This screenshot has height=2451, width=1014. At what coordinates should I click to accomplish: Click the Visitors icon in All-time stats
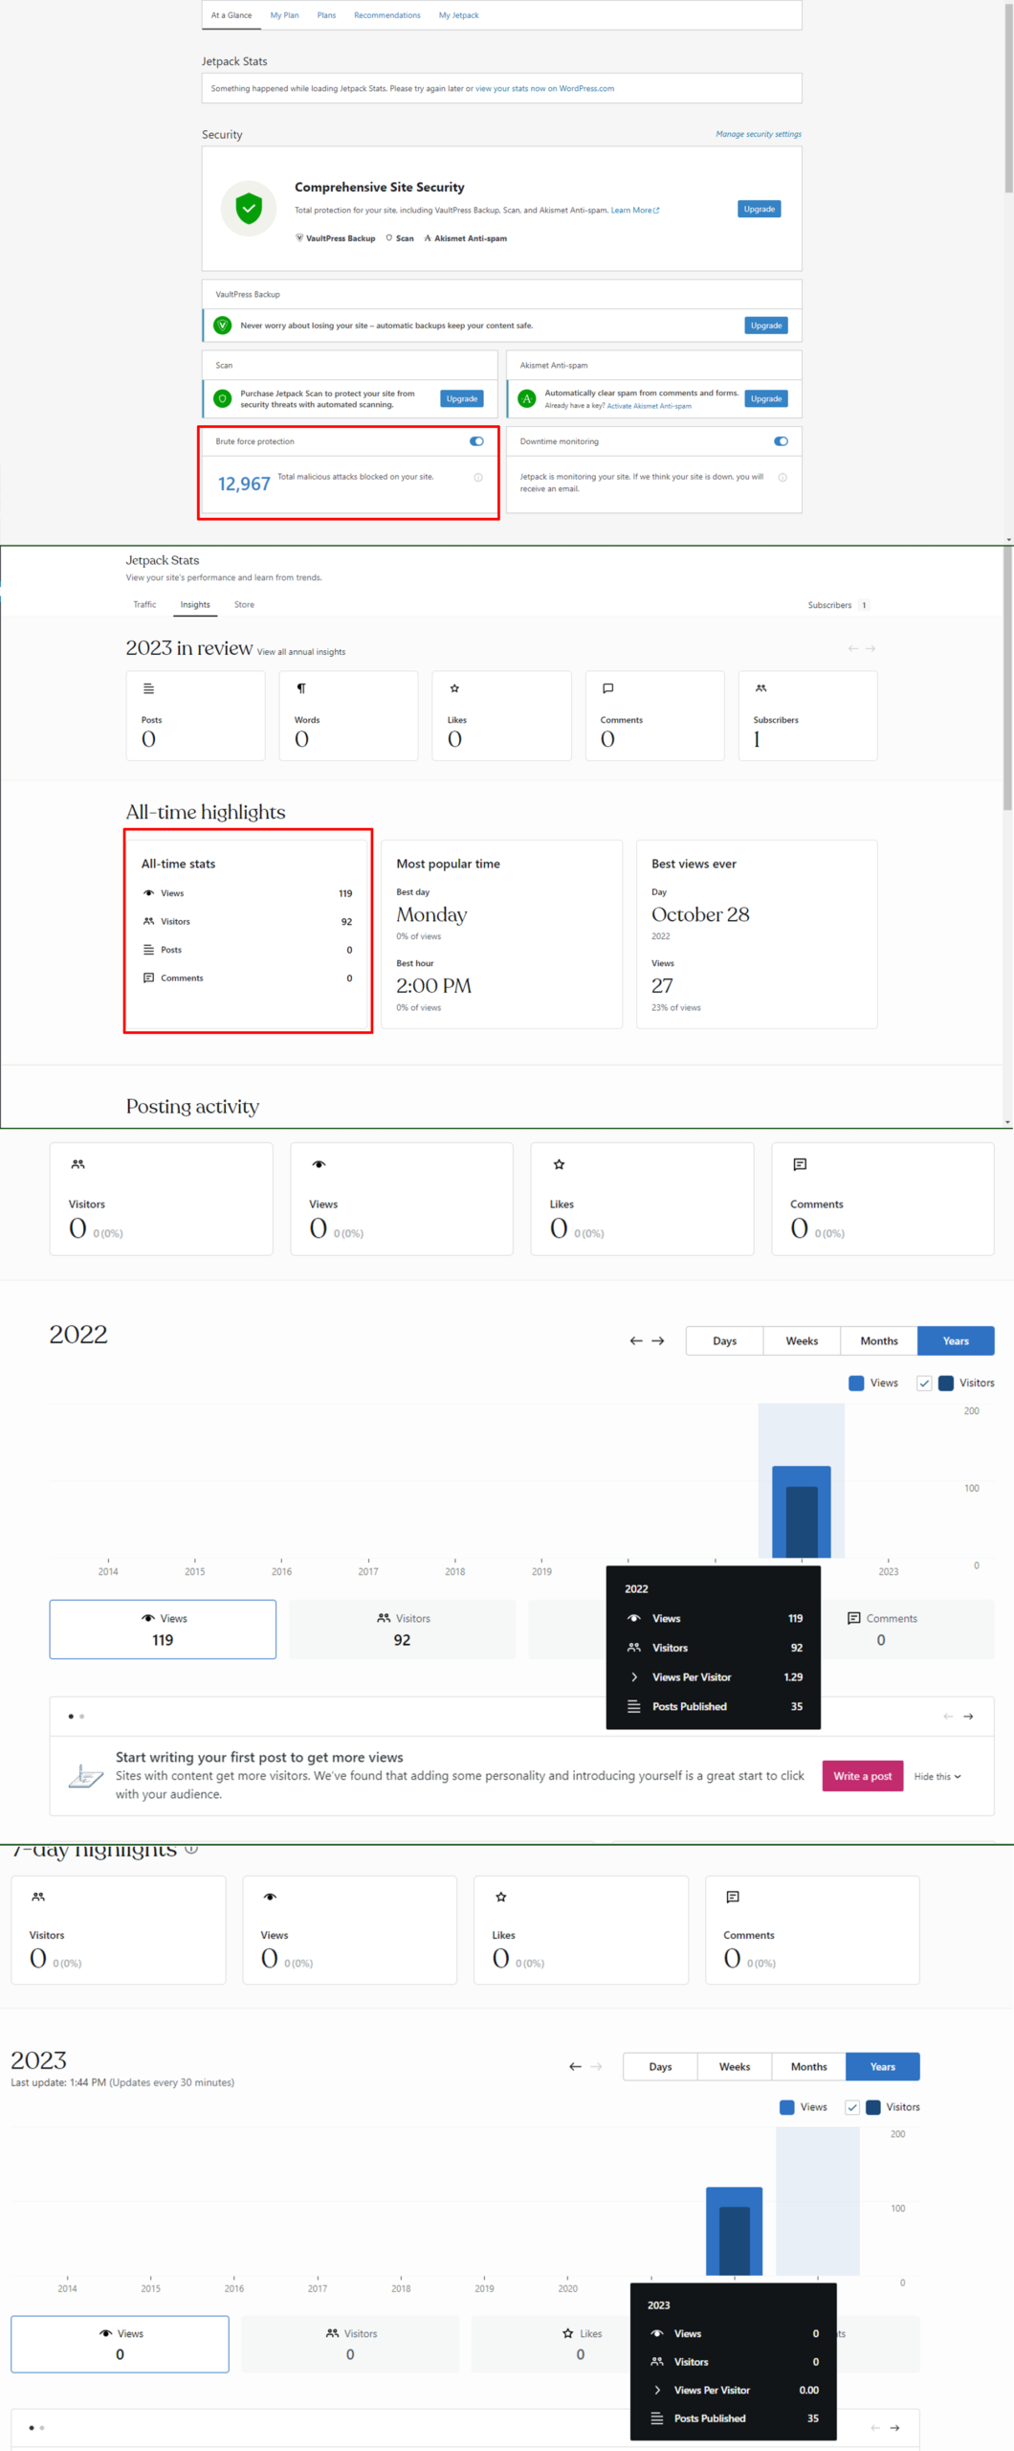tap(148, 921)
